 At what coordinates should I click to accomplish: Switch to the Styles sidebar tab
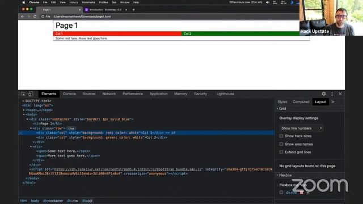coord(282,102)
